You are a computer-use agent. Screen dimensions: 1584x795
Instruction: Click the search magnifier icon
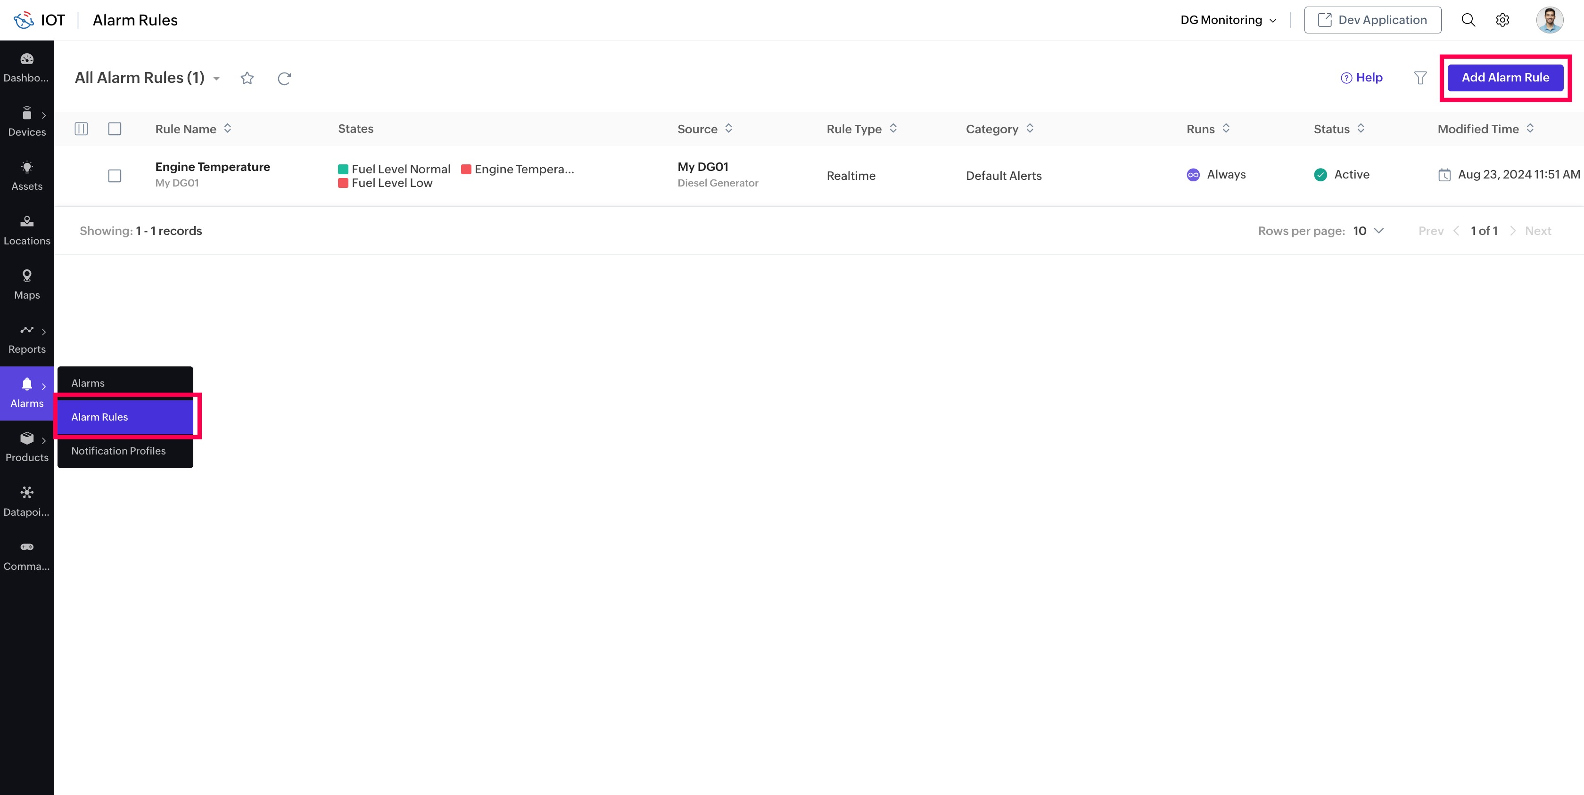[1468, 20]
